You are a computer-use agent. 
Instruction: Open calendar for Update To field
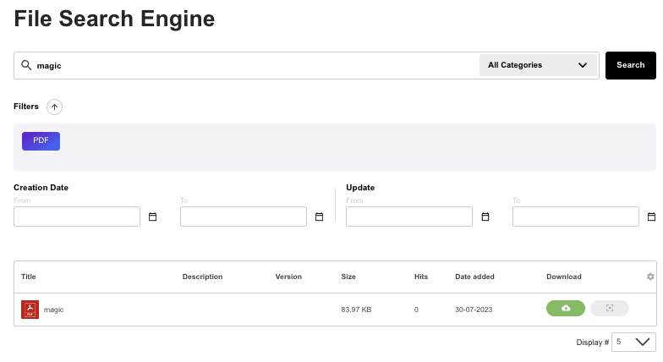(651, 217)
